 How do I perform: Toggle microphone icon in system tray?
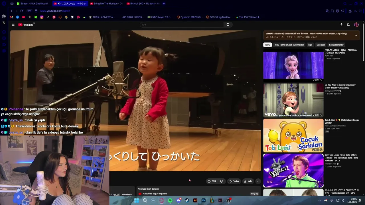(332, 200)
